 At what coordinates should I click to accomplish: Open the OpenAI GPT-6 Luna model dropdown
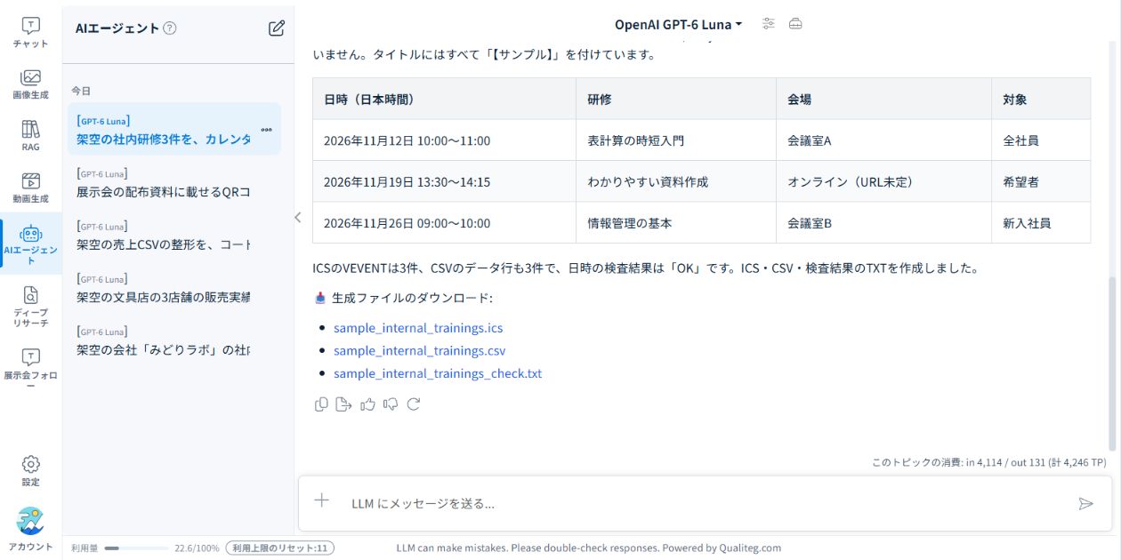[x=678, y=24]
